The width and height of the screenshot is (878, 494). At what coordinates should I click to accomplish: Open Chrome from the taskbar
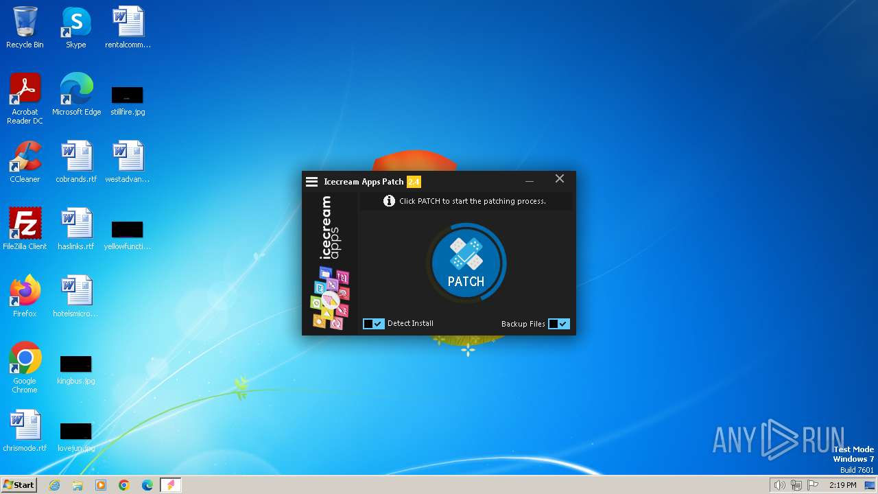click(x=124, y=485)
